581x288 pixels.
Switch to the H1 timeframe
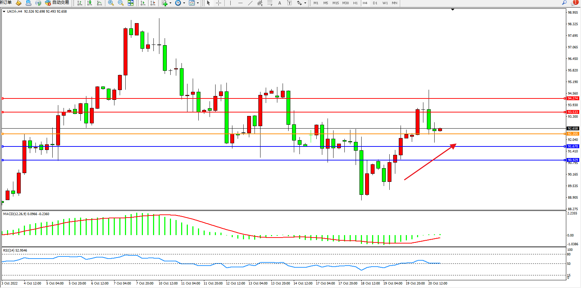pyautogui.click(x=355, y=3)
